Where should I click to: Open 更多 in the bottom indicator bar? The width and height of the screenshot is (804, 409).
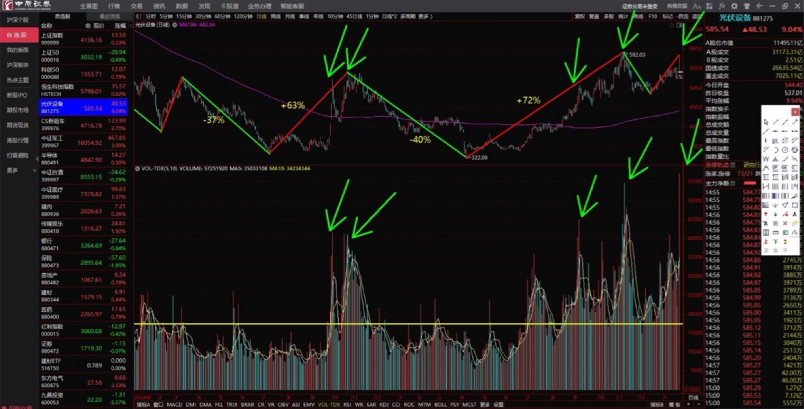484,405
